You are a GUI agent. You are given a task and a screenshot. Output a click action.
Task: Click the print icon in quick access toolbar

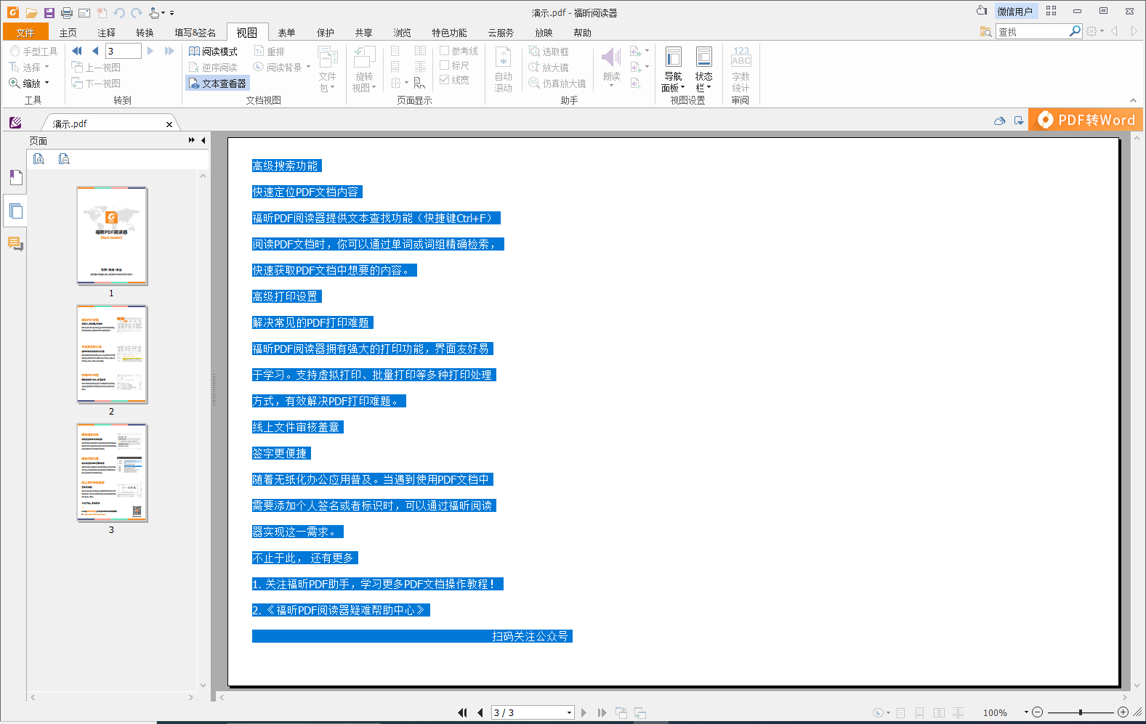coord(67,13)
